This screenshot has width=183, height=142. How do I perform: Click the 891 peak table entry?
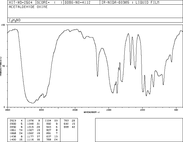pyautogui.click(x=49, y=133)
